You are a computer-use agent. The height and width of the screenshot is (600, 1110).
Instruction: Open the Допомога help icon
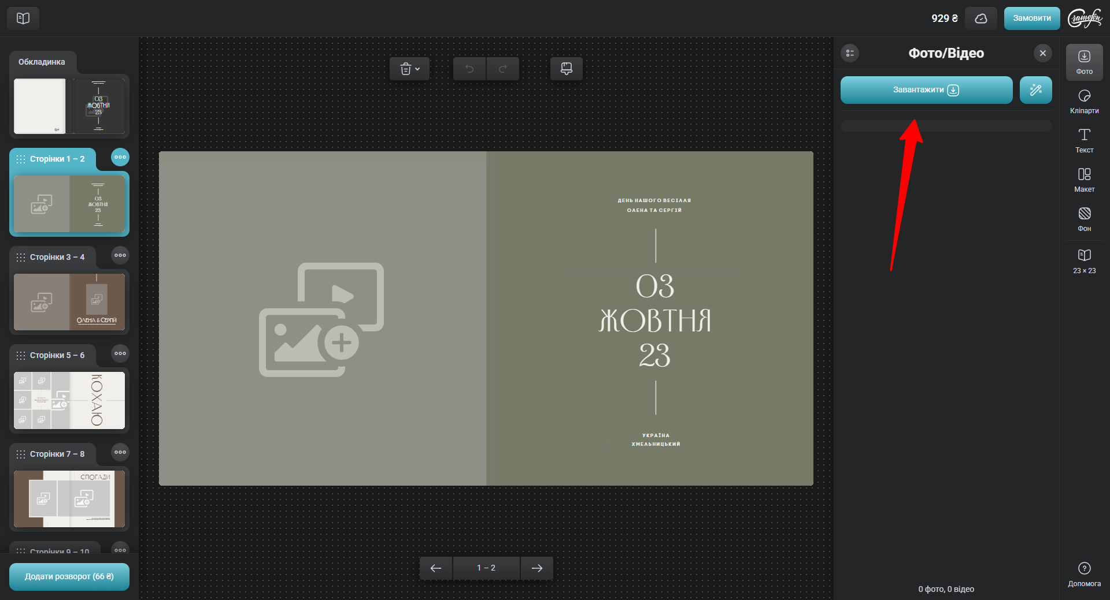pos(1084,574)
